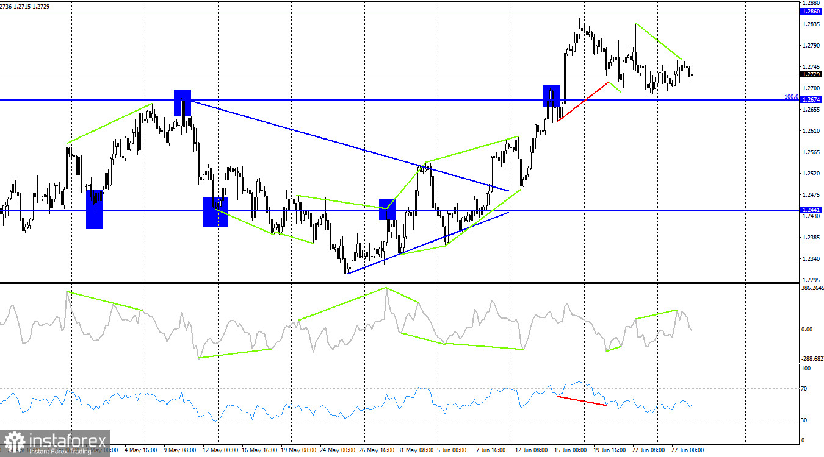
Task: Click the RSI scale value 30
Action: pos(805,420)
